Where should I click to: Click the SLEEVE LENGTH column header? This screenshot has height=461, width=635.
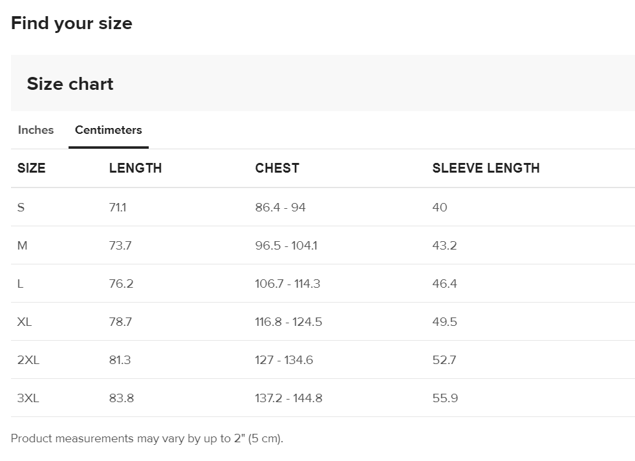tap(486, 168)
